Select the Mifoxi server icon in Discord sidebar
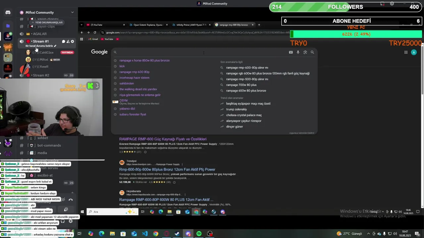 click(8, 36)
